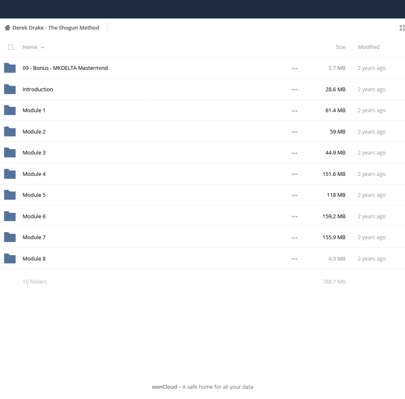Open more actions menu for Module 5
405x399 pixels.
click(x=295, y=196)
